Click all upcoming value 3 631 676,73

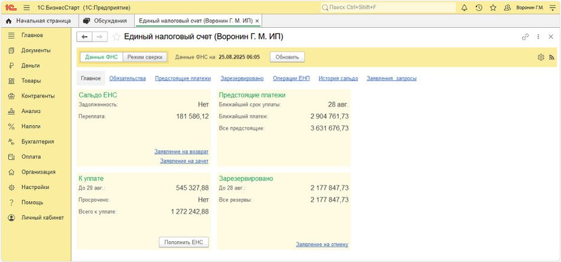coord(330,128)
